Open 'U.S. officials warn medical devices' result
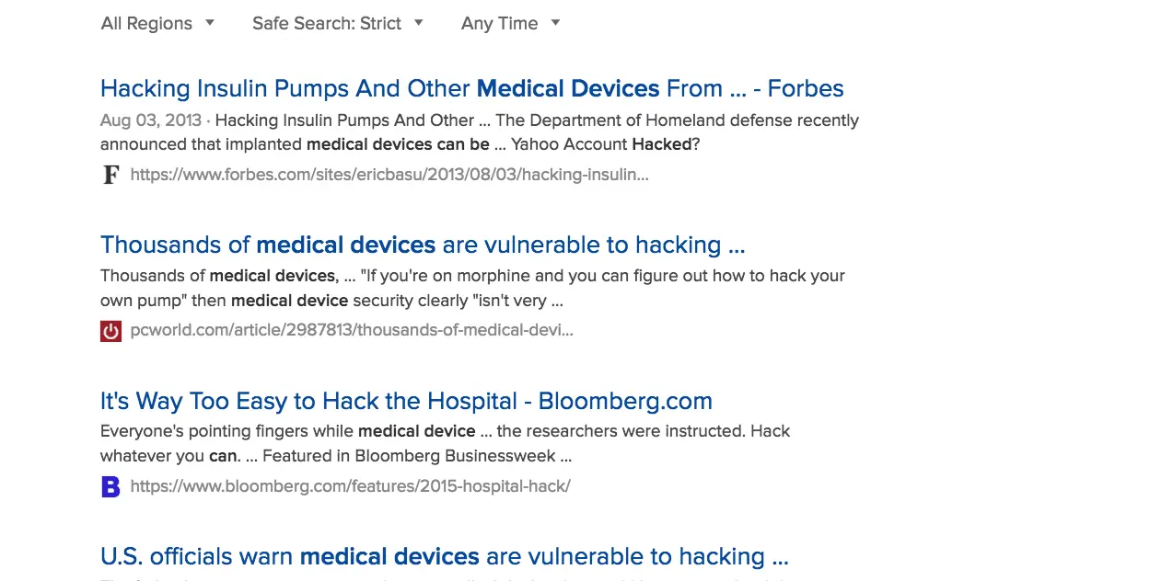This screenshot has width=1161, height=581. click(444, 557)
